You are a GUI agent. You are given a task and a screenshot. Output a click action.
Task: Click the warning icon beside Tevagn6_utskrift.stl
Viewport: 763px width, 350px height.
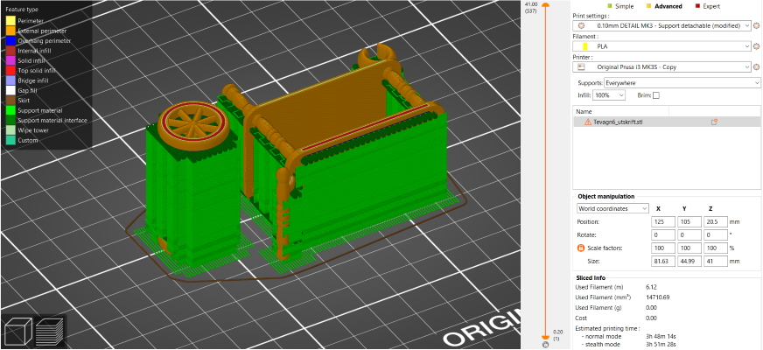click(588, 122)
